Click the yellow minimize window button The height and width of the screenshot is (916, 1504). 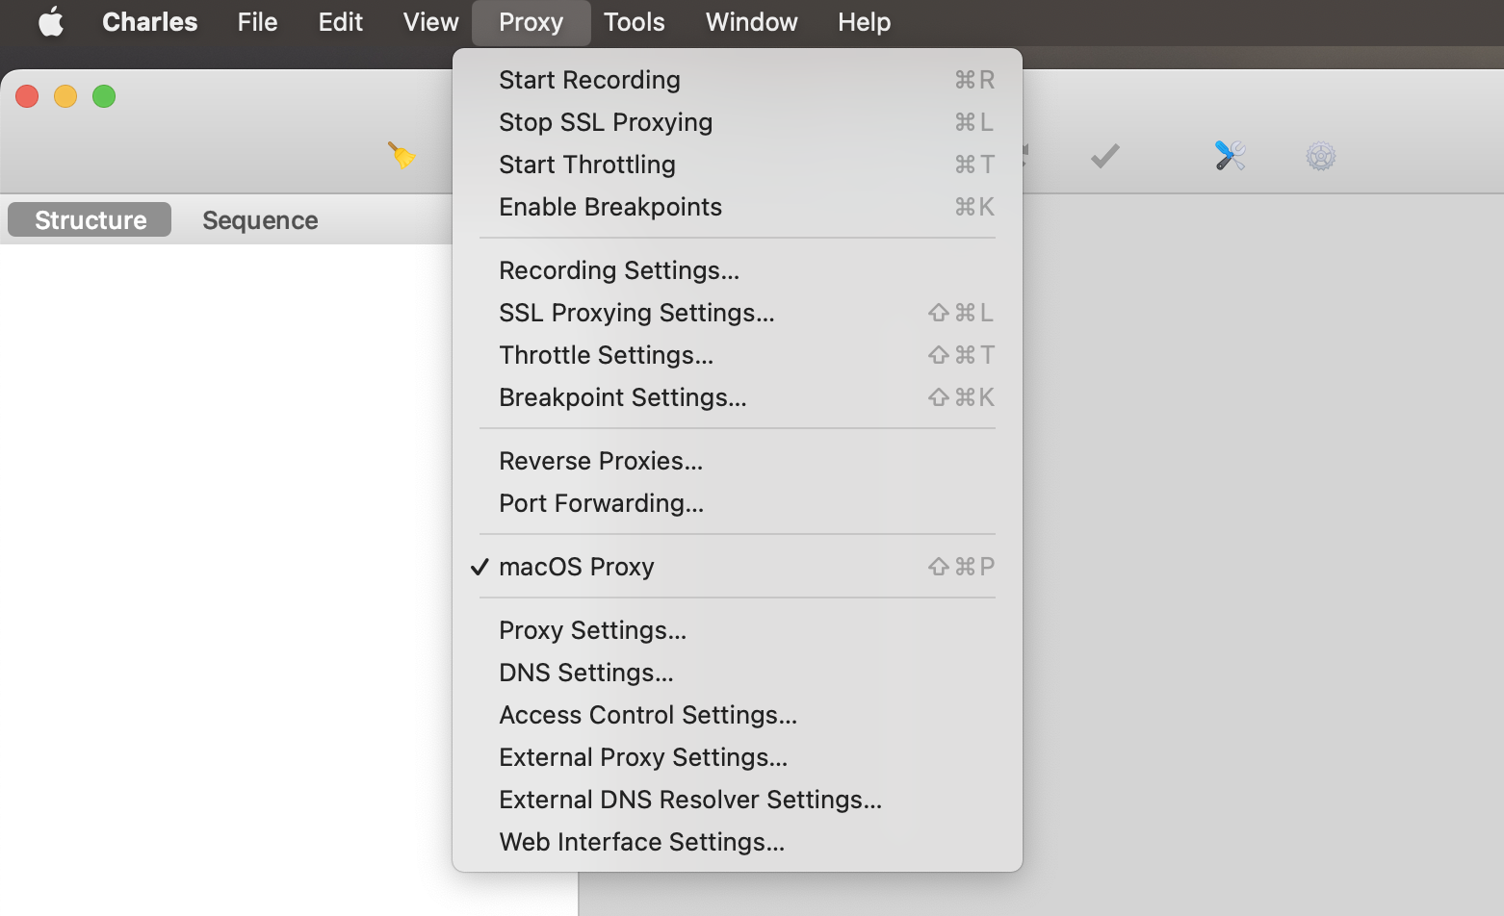click(x=65, y=96)
